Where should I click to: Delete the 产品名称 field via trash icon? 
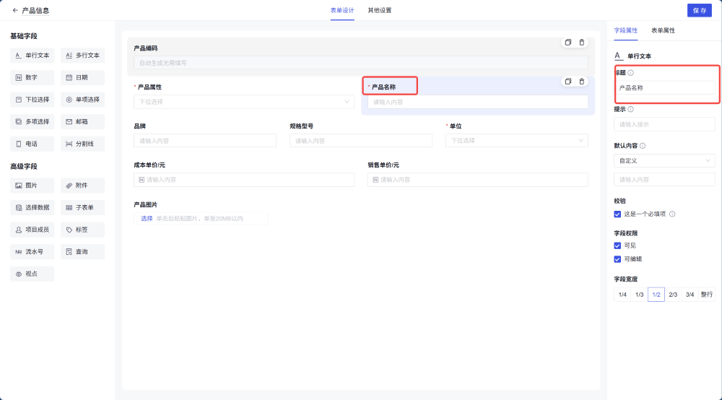582,81
